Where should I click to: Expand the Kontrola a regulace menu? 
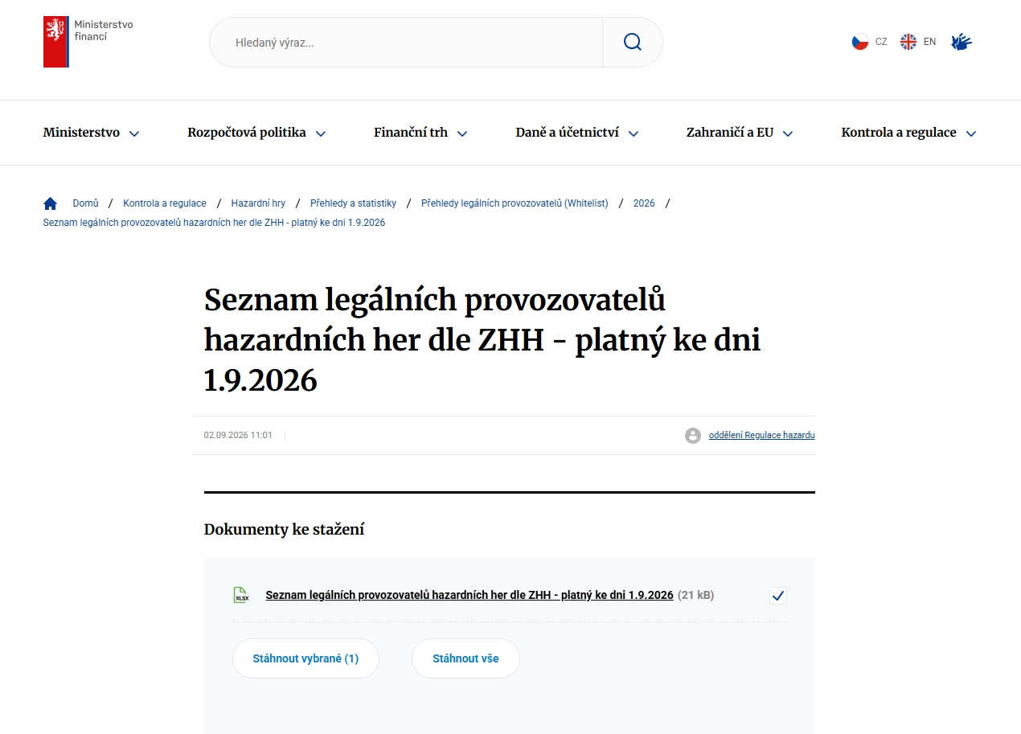909,133
